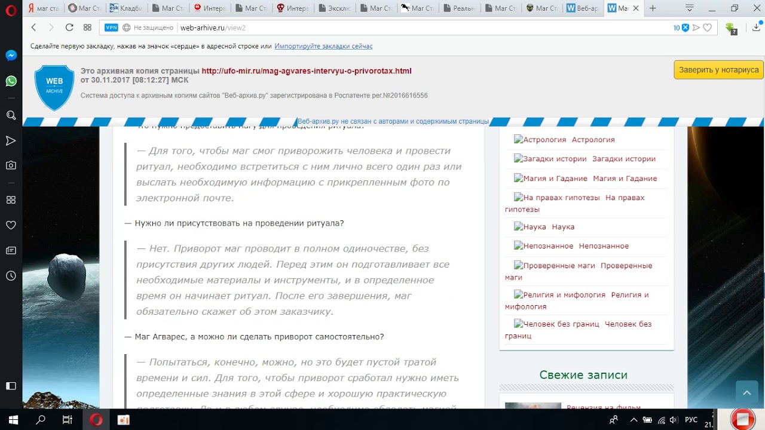The image size is (765, 430).
Task: Open the People icon in the taskbar
Action: pos(613,420)
